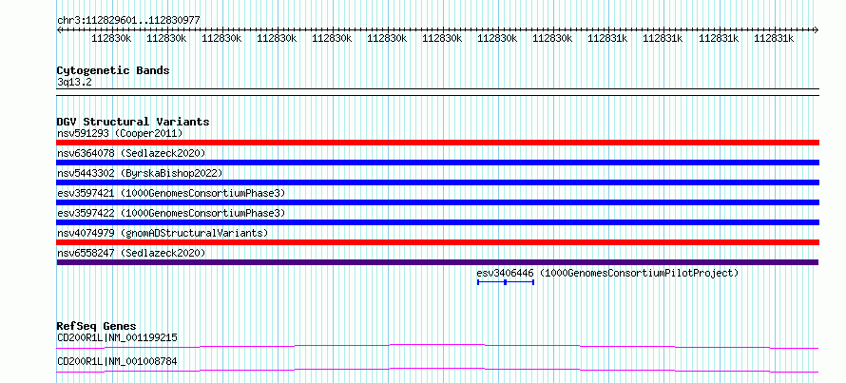846x383 pixels.
Task: Click the esv3597421 variant label
Action: pyautogui.click(x=171, y=193)
